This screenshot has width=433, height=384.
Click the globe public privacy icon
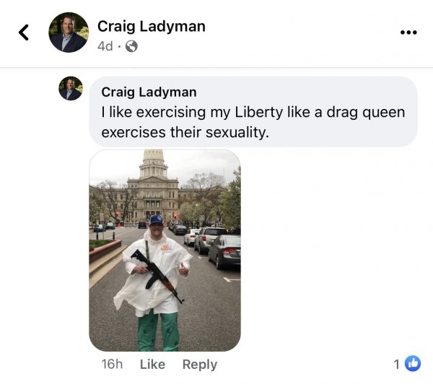[x=131, y=46]
